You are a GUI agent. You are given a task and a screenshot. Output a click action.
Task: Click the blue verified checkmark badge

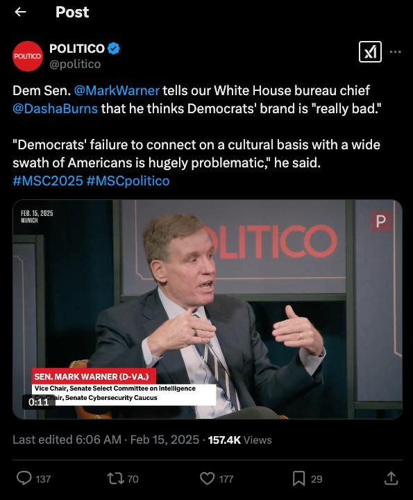tap(114, 49)
